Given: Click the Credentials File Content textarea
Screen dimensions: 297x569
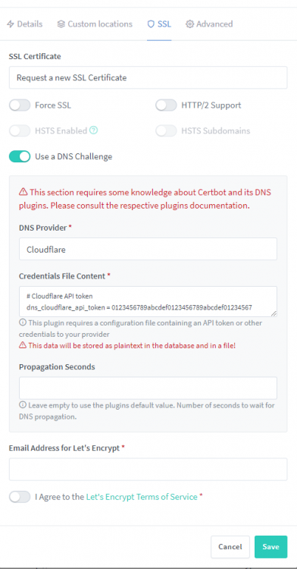Looking at the screenshot, I should click(148, 301).
